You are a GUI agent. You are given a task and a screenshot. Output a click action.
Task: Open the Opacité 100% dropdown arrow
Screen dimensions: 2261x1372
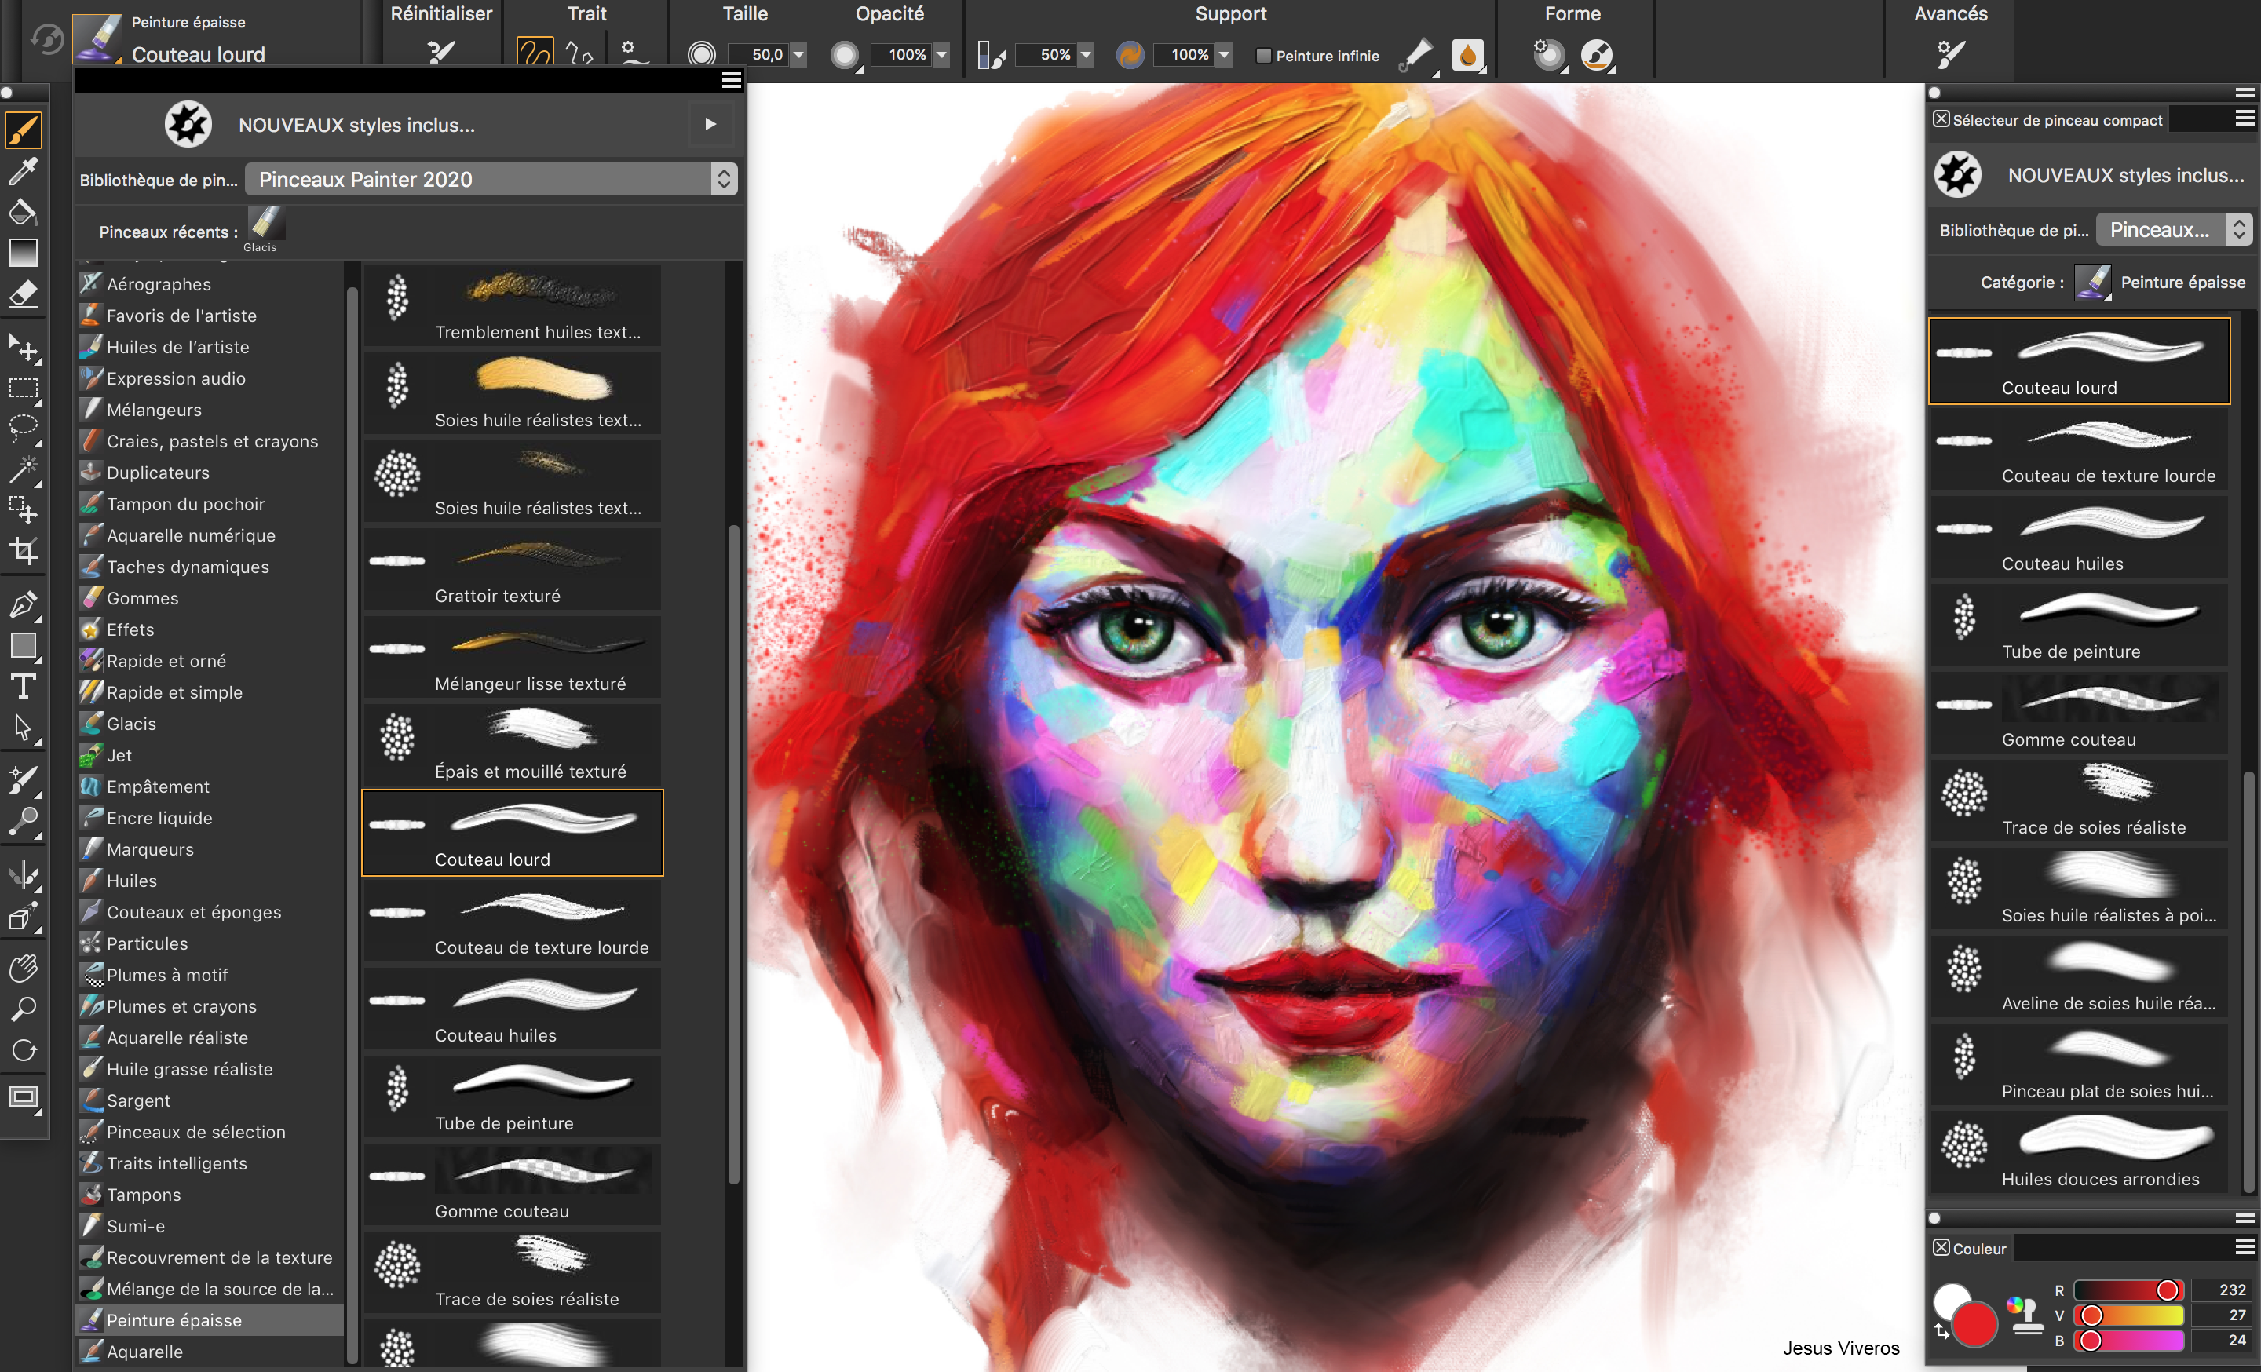[x=941, y=55]
